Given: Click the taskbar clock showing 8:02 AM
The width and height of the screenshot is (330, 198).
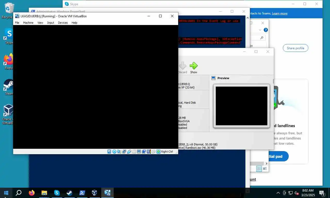Looking at the screenshot, I should (x=308, y=193).
